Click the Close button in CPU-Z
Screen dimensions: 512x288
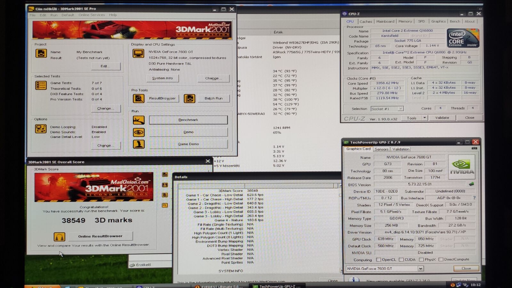click(469, 118)
